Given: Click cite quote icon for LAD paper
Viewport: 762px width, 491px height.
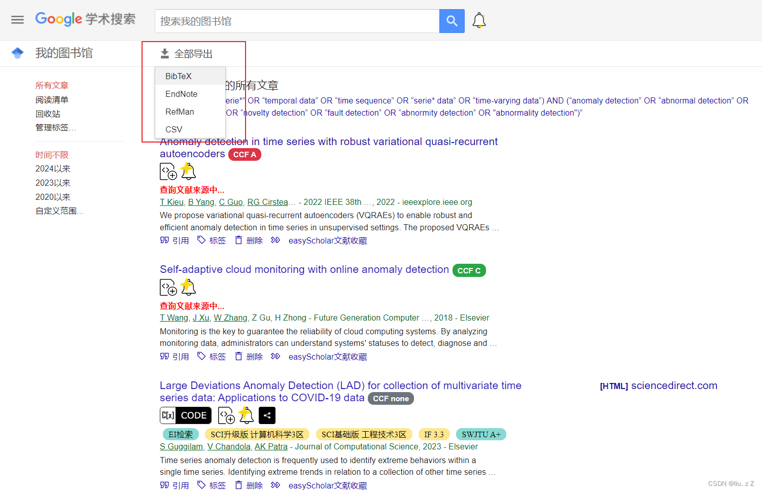Looking at the screenshot, I should (x=164, y=485).
